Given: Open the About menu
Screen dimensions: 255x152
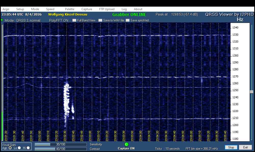Looking at the screenshot, I should (x=138, y=9).
